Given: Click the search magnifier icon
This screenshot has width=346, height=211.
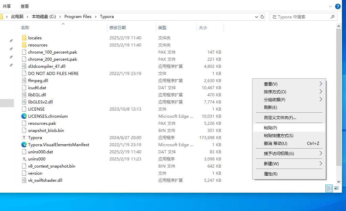Looking at the screenshot, I should point(332,17).
